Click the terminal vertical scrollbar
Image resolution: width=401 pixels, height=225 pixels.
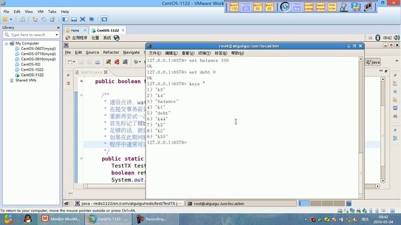[x=361, y=127]
